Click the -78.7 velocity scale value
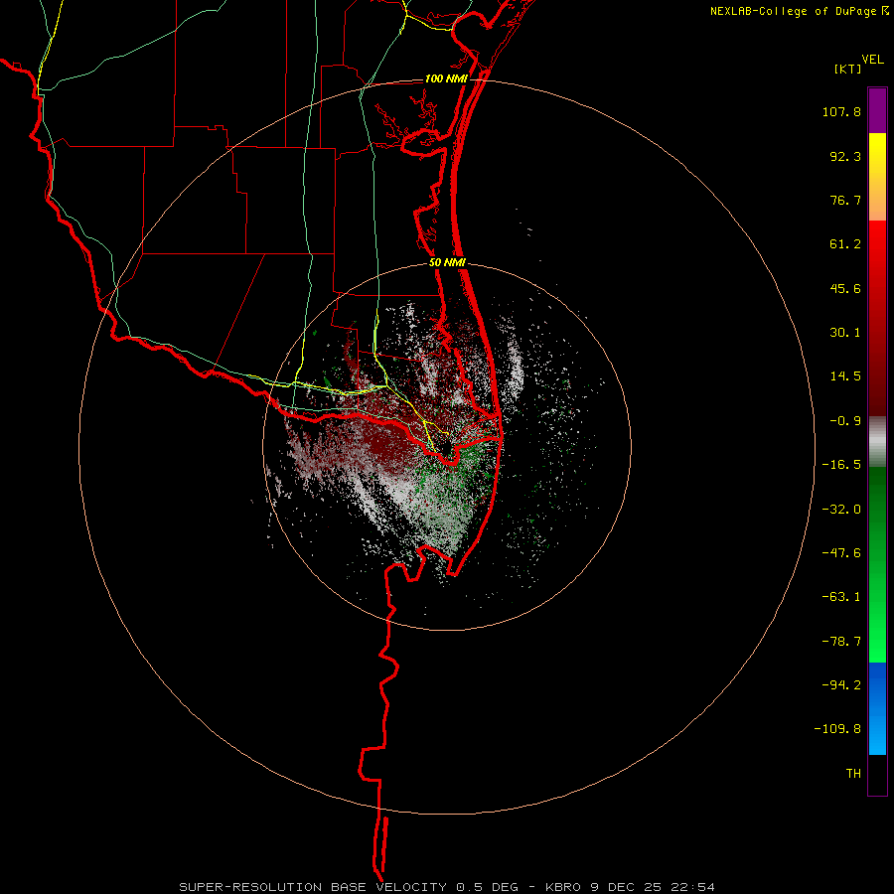The image size is (894, 894). (x=841, y=642)
